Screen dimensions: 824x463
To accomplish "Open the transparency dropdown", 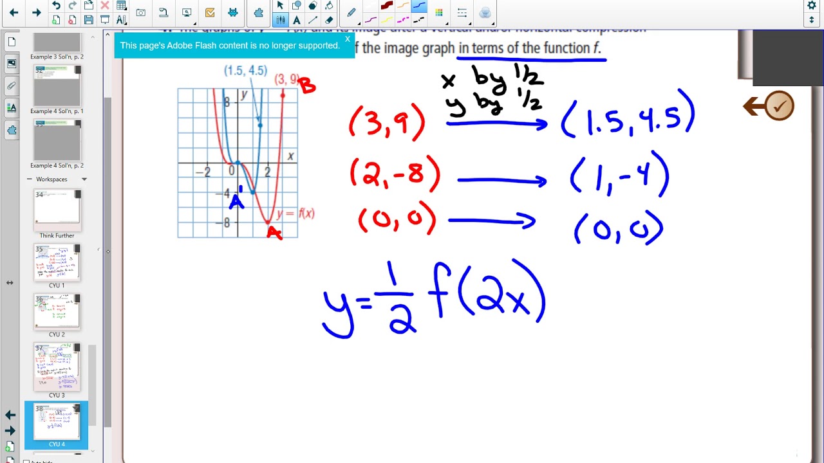I will click(x=485, y=13).
